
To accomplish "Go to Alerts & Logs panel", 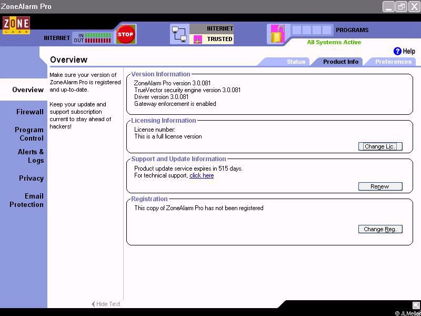I will coord(31,156).
